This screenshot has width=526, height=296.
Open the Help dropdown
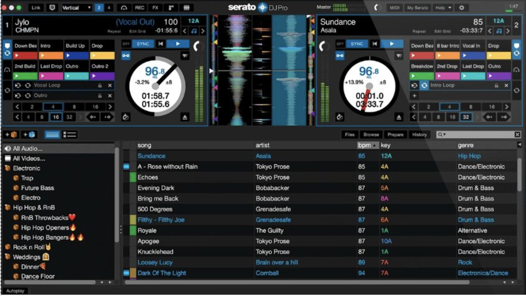(x=443, y=8)
